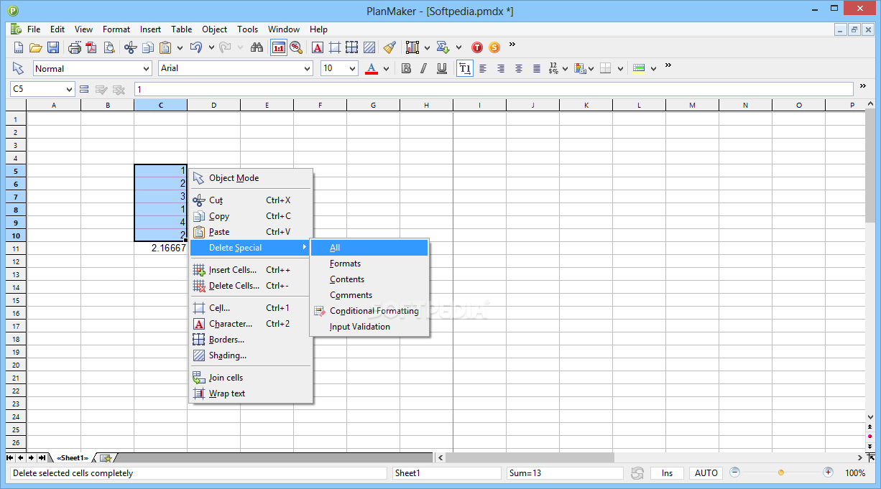The image size is (881, 489).
Task: Click the New document icon
Action: (19, 47)
